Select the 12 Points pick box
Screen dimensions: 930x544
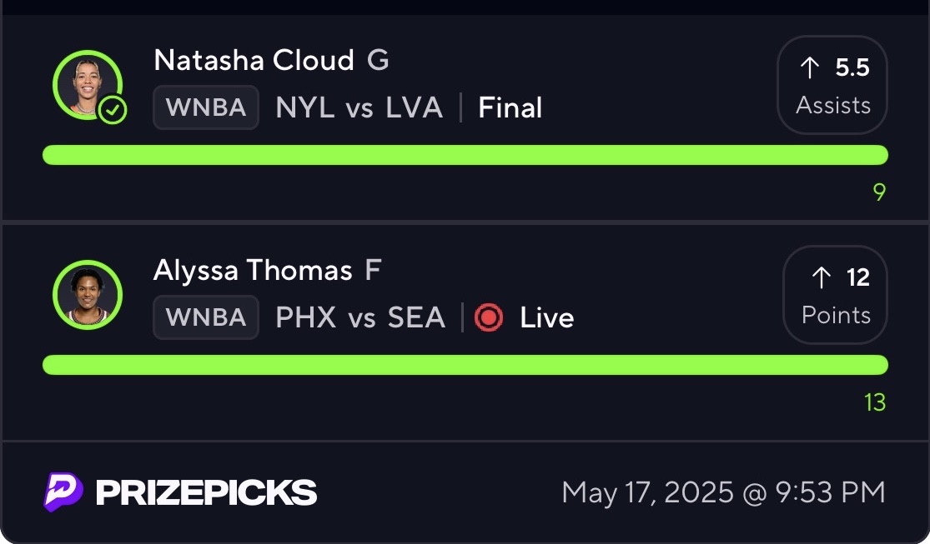[836, 295]
